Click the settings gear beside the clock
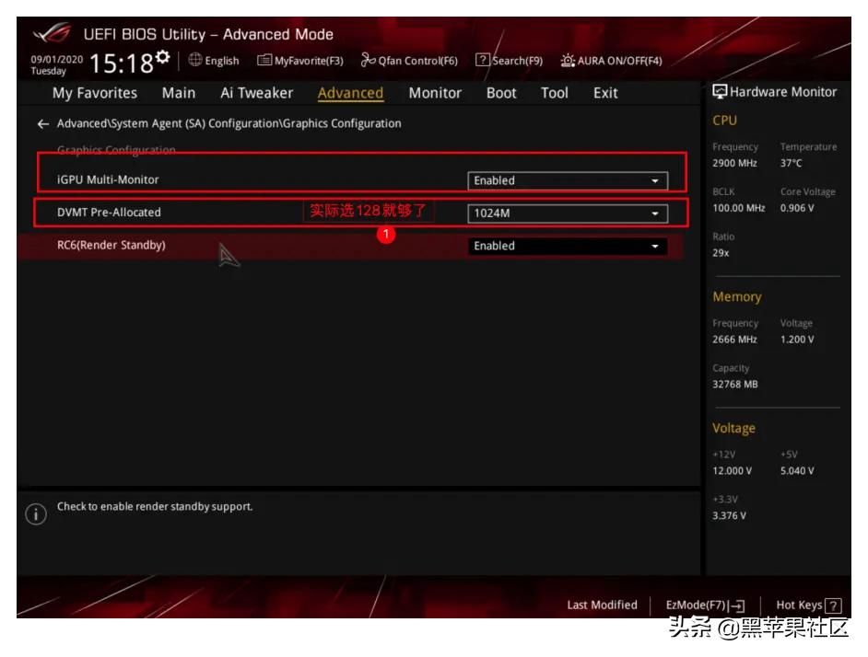Viewport: 868px width, 657px height. pos(162,56)
